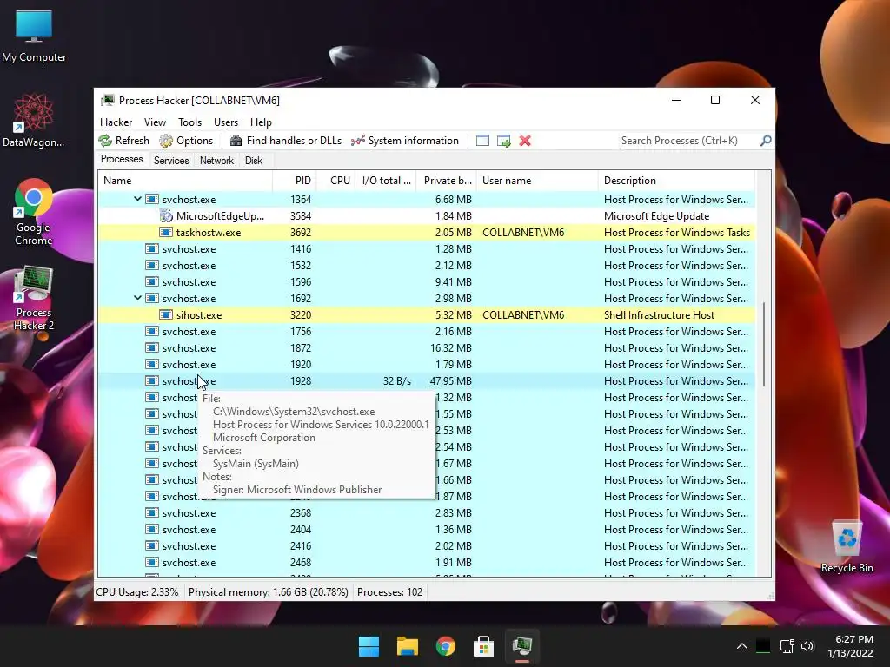Open My Computer desktop icon

[x=34, y=35]
